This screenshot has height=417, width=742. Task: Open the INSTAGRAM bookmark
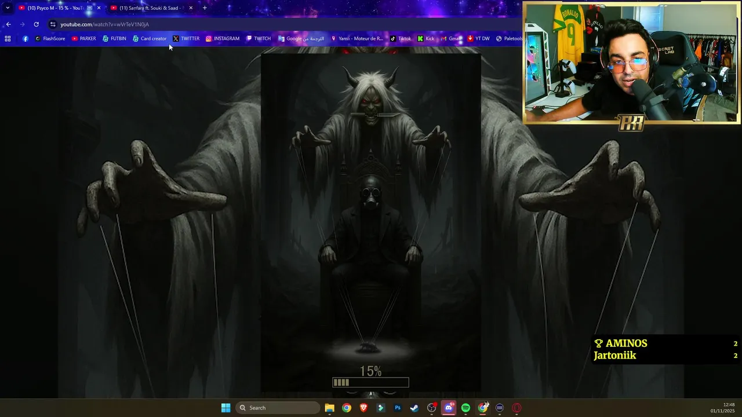coord(223,39)
